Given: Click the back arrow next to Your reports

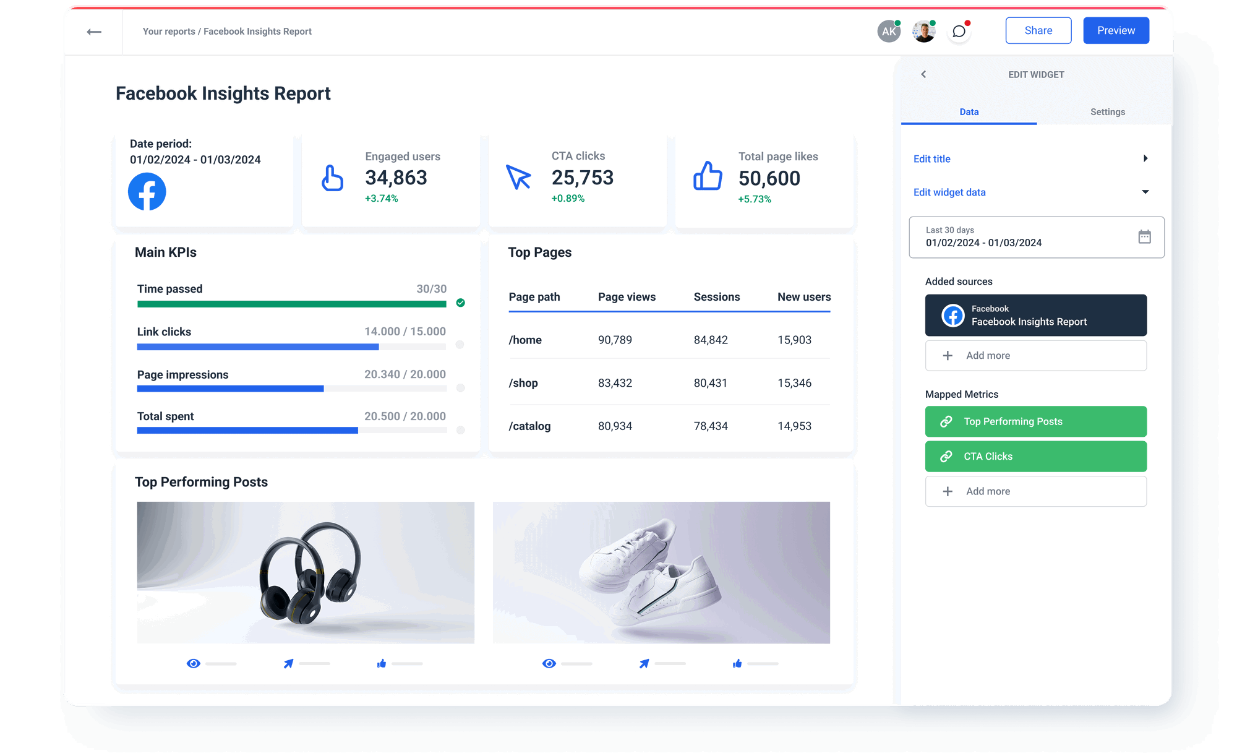Looking at the screenshot, I should point(95,31).
